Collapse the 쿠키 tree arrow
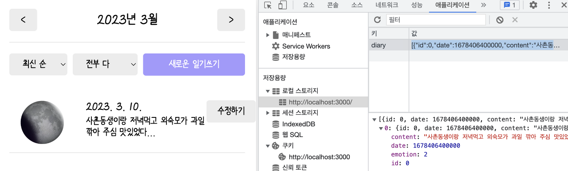Screen dimensions: 568x171 268,146
